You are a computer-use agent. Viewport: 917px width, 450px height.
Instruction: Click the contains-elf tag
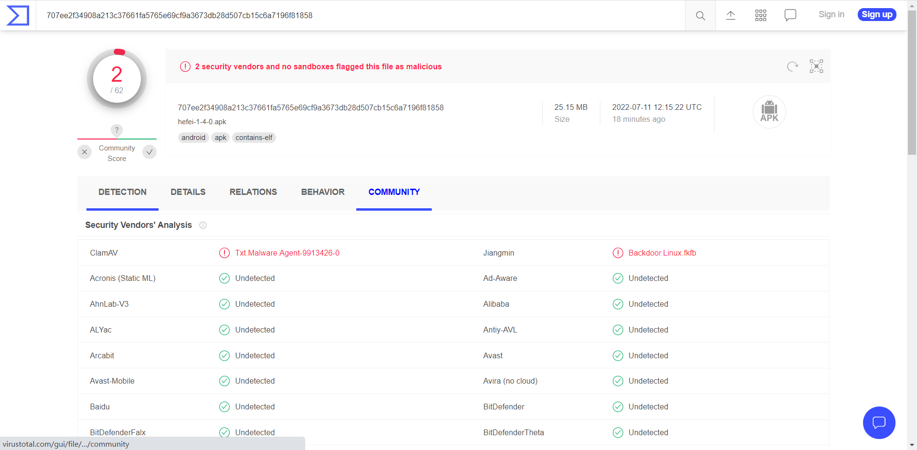tap(254, 138)
